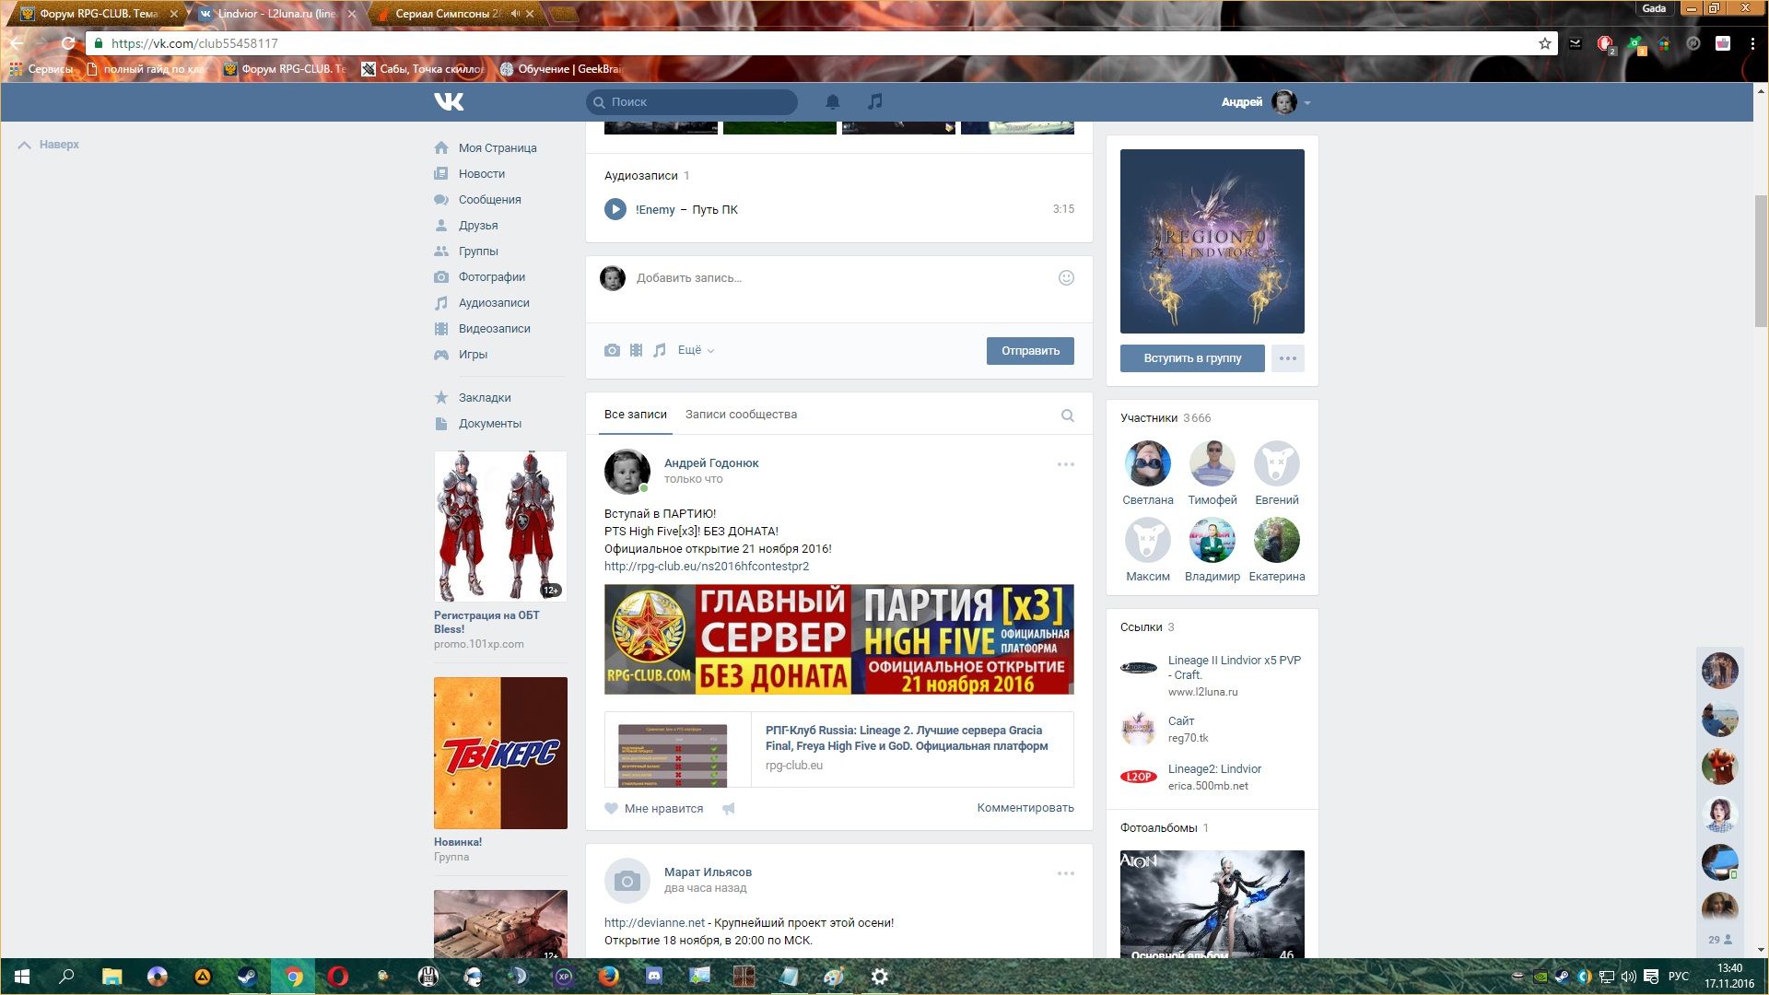
Task: Open the account dropdown next to Андрей
Action: point(1307,102)
